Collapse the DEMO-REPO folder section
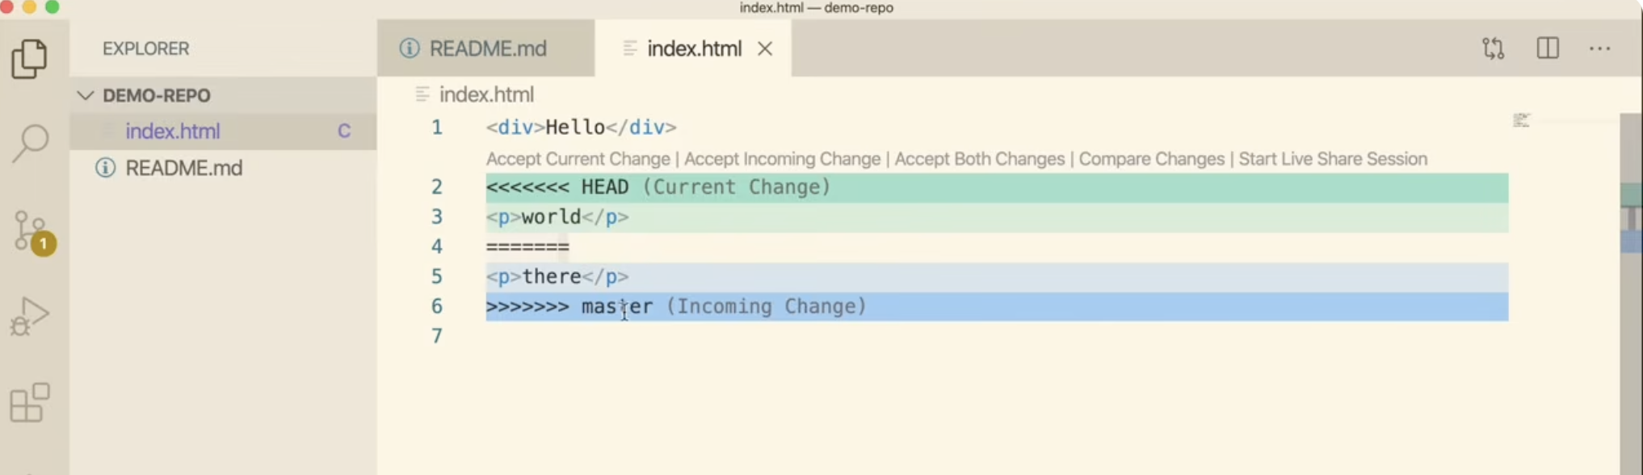 86,95
